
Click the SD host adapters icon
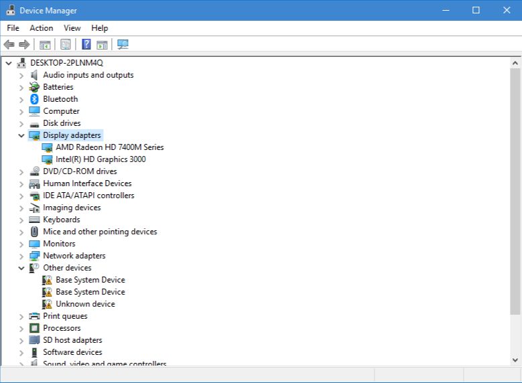[34, 339]
